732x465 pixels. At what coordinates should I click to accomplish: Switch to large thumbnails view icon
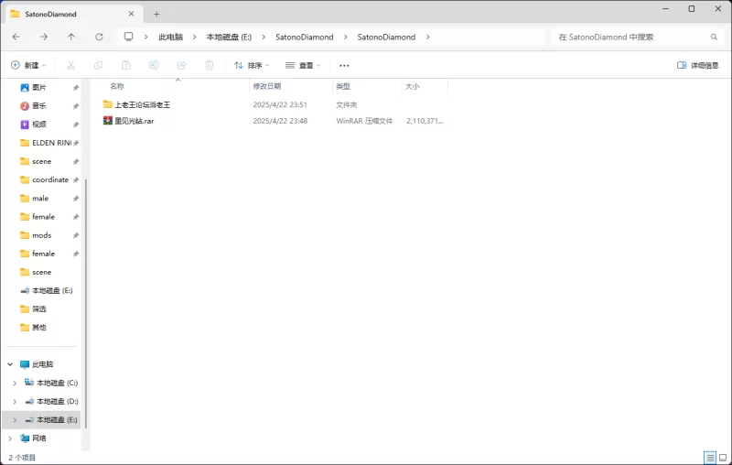click(x=723, y=458)
